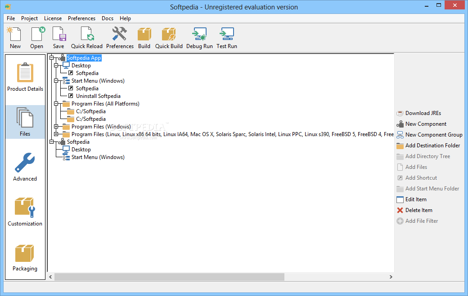Screen dimensions: 468x296
Task: Click Delete Item with red X
Action: click(x=414, y=210)
